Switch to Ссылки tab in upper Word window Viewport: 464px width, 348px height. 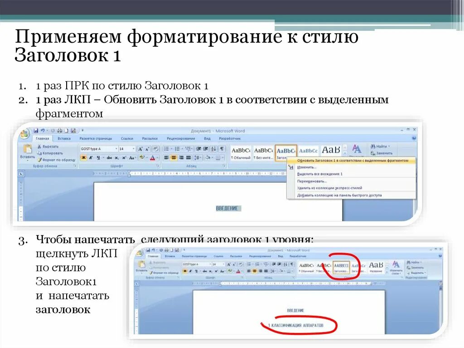127,138
